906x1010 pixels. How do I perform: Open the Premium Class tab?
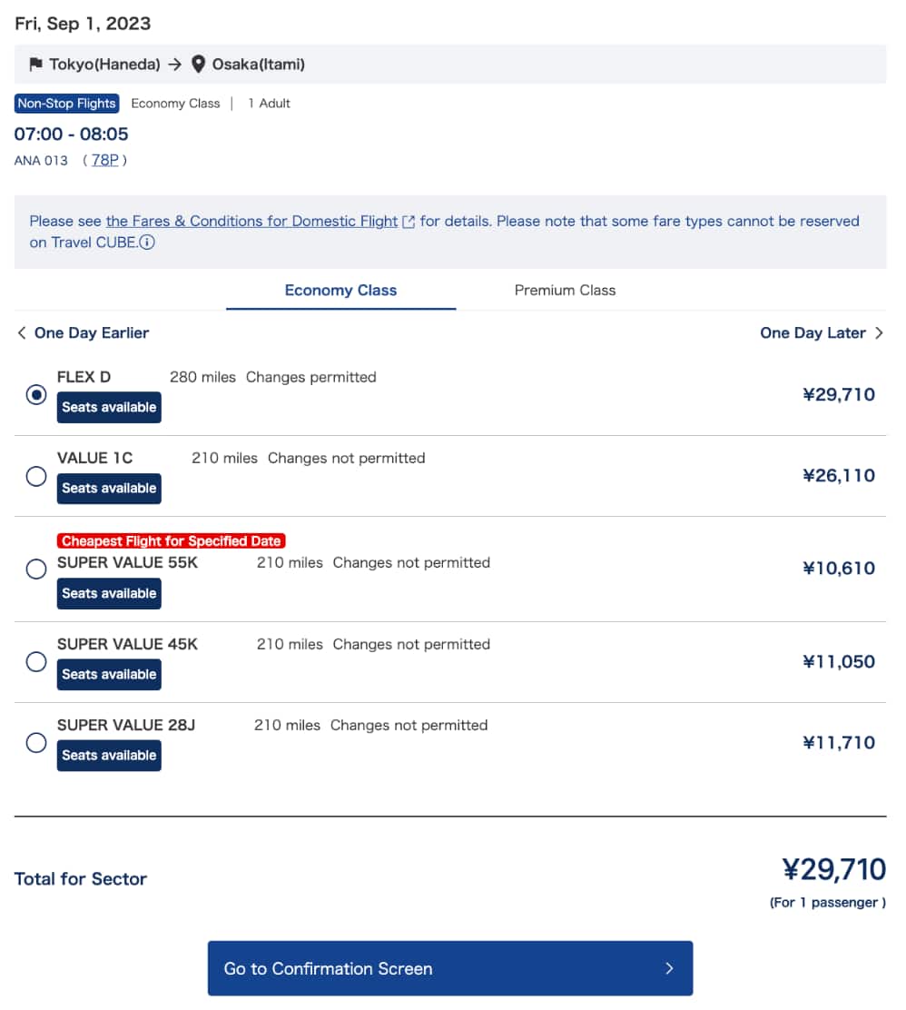click(565, 291)
